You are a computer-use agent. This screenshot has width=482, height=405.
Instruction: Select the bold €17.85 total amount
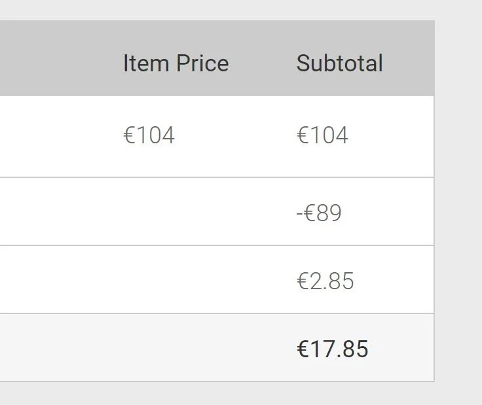333,349
